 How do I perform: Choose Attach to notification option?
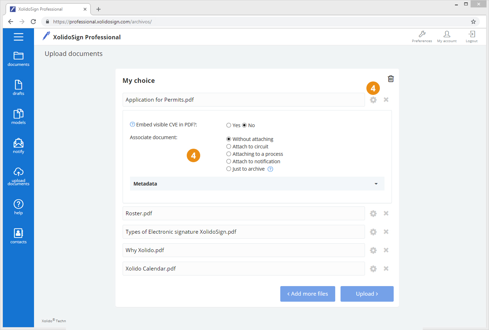click(229, 161)
